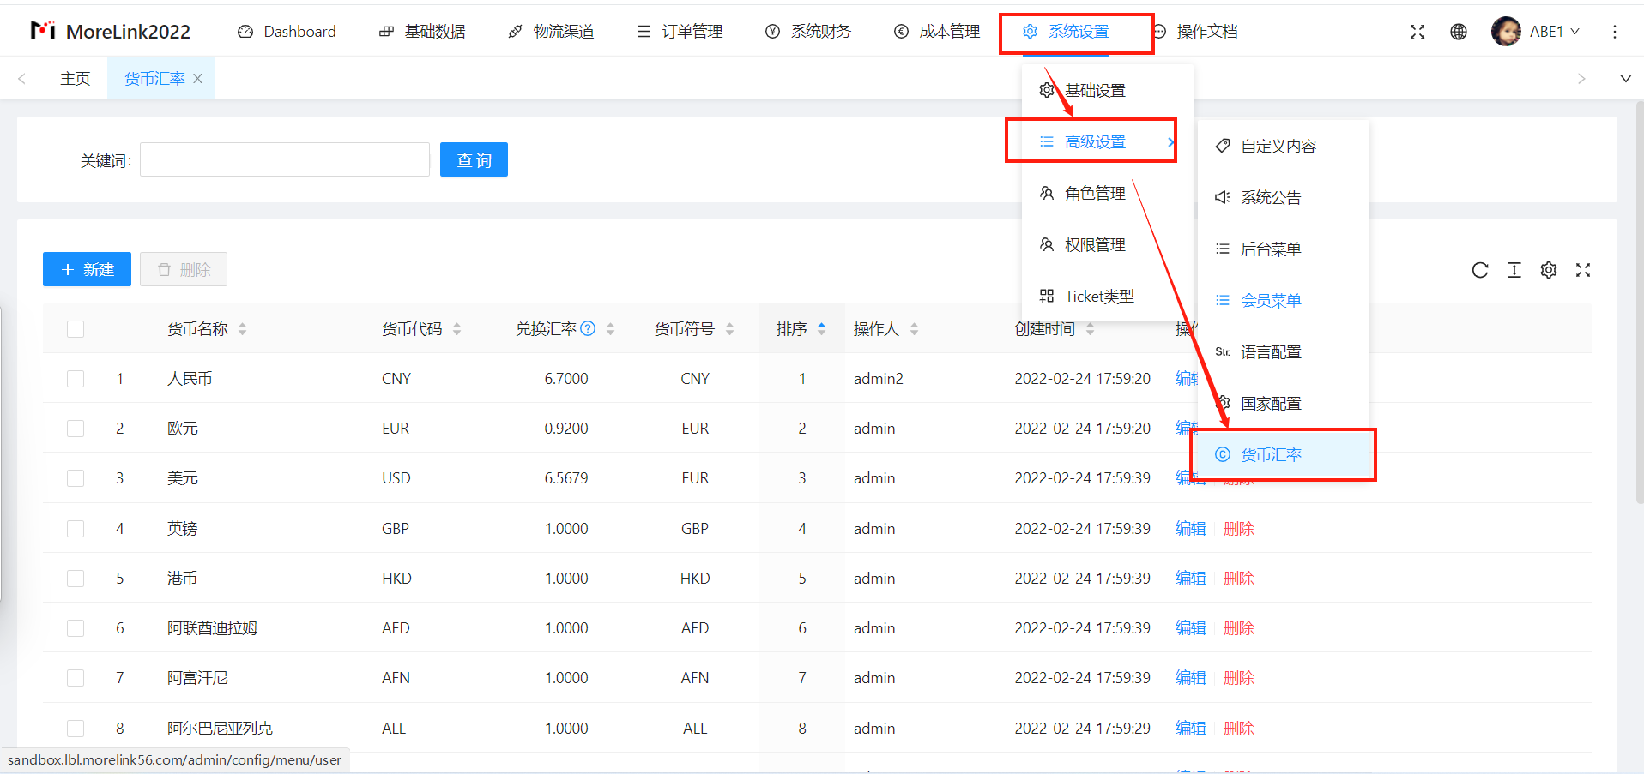The width and height of the screenshot is (1644, 774).
Task: Close the 货币汇率 tab
Action: 198,79
